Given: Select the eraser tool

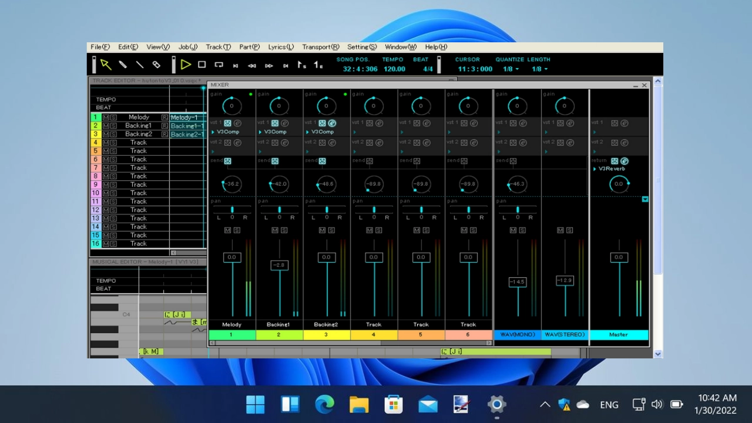Looking at the screenshot, I should click(156, 65).
